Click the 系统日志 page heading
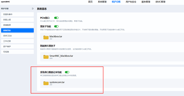Screen dimensions: 184x96 [x=42, y=9]
